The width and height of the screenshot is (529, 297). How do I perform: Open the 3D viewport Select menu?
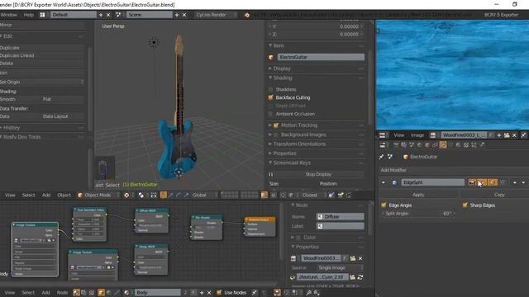(28, 195)
